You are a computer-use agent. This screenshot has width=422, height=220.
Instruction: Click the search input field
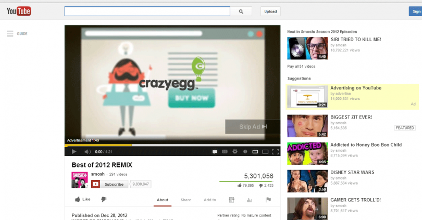pos(147,11)
